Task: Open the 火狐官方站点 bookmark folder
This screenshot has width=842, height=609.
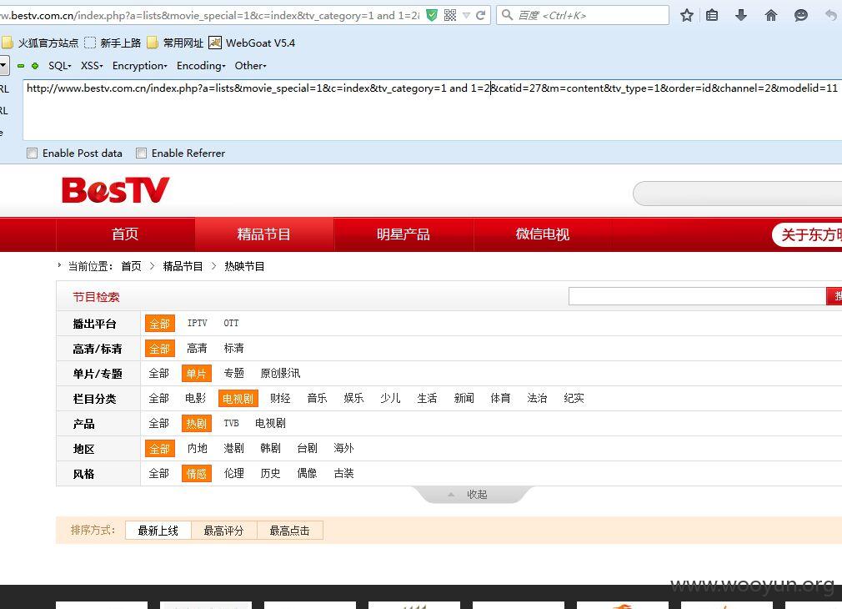Action: click(40, 43)
